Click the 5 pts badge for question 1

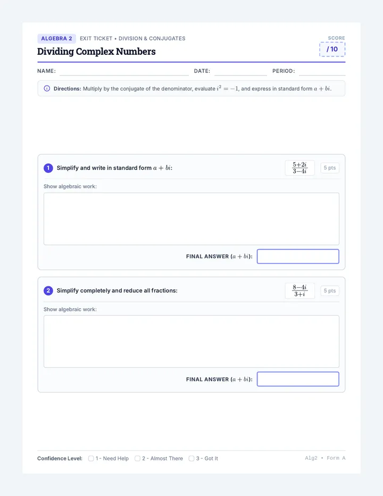[x=330, y=168]
